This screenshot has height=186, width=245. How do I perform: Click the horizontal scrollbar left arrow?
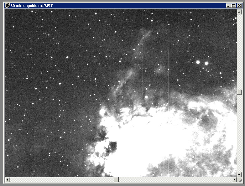(x=7, y=180)
